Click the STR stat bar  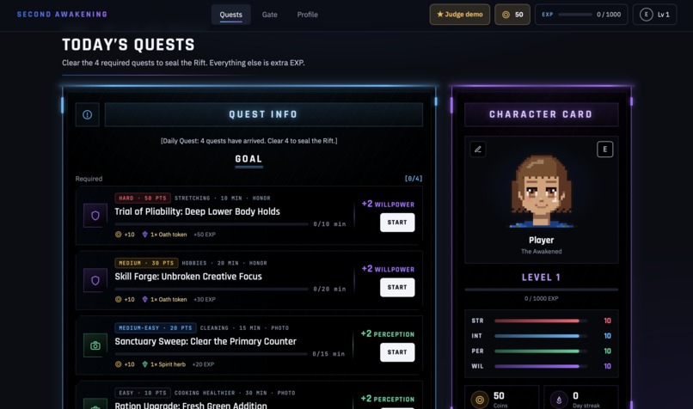541,320
